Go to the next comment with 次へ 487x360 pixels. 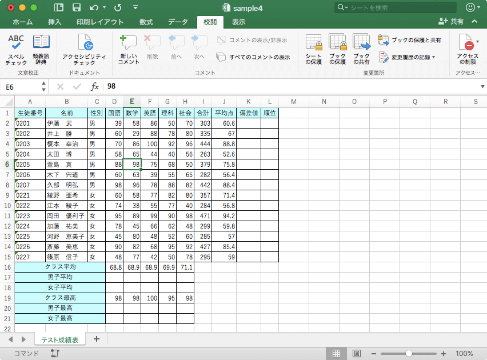(199, 47)
